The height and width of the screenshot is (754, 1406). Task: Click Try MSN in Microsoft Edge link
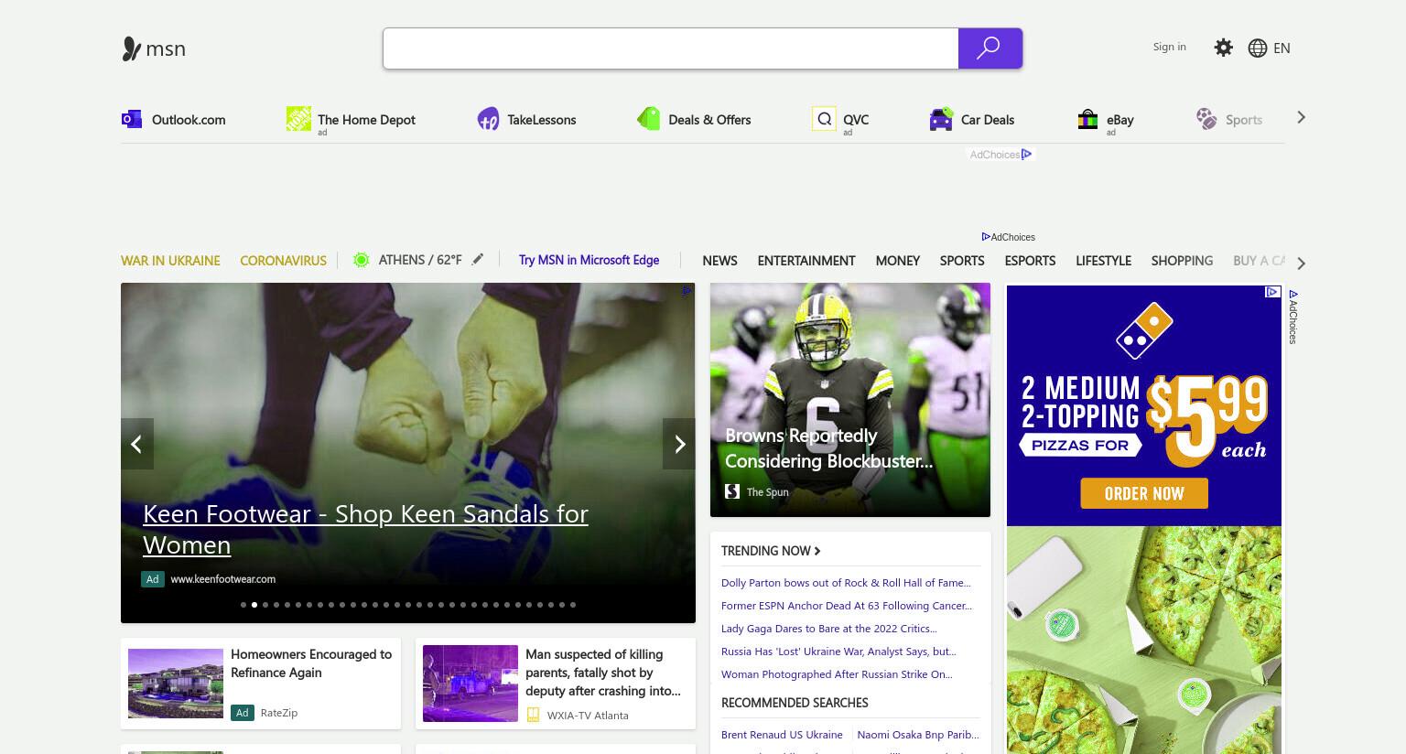pos(589,260)
